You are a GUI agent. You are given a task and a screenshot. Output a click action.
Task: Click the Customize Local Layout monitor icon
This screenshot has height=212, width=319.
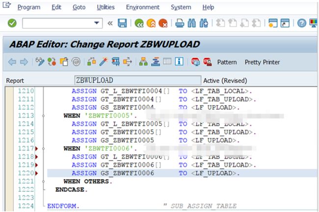click(x=313, y=23)
